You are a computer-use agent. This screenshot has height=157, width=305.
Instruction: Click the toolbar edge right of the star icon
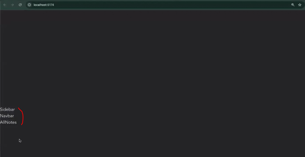coord(304,5)
